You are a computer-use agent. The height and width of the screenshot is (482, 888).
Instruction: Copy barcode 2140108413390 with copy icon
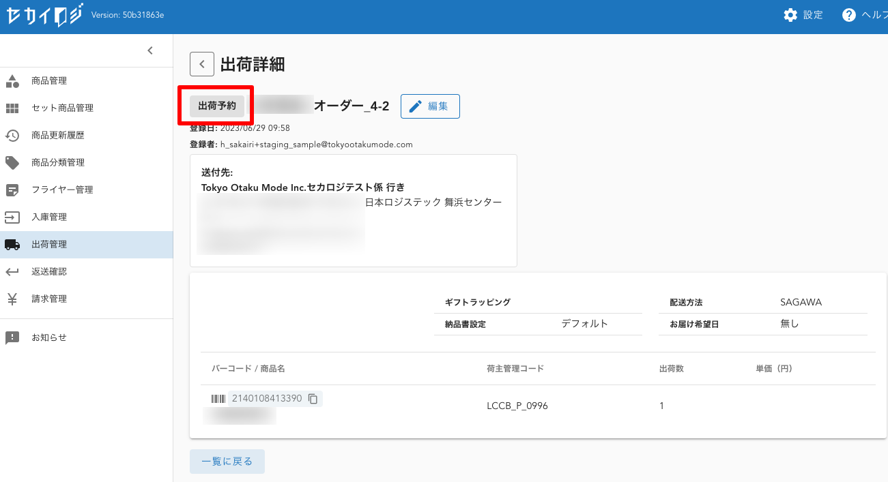[x=313, y=399]
